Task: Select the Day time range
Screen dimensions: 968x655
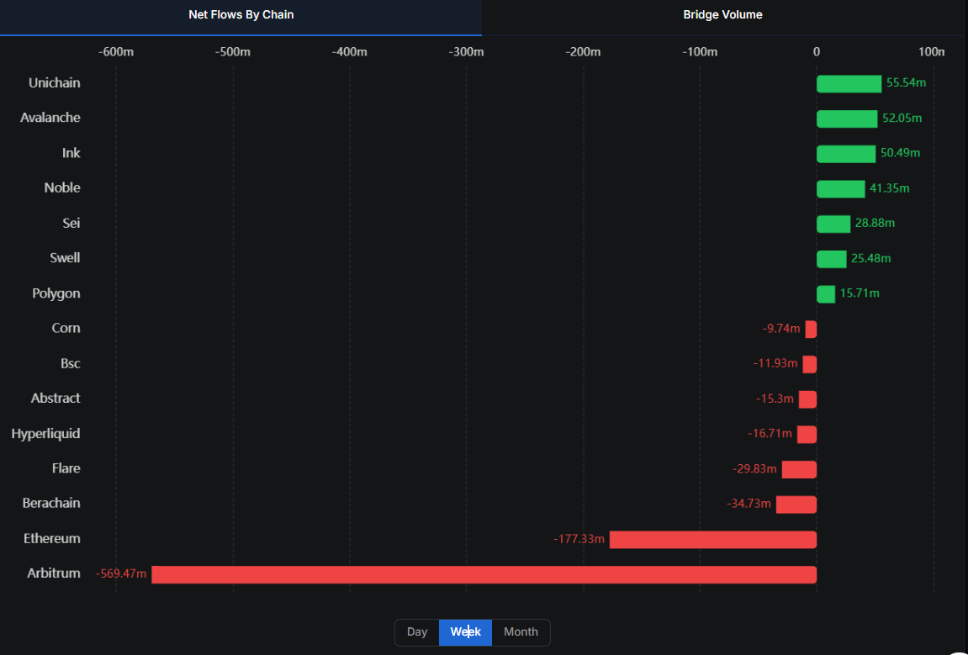Action: 417,632
